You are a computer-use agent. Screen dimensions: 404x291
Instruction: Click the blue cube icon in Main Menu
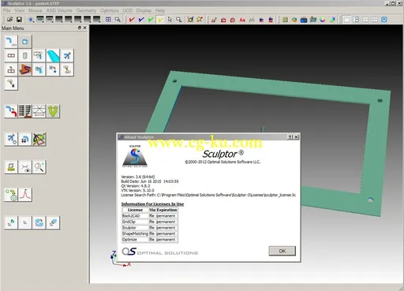(x=25, y=42)
